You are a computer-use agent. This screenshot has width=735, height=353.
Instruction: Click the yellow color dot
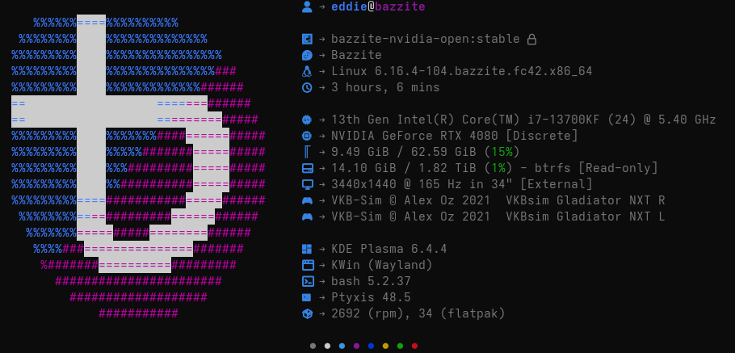click(385, 347)
